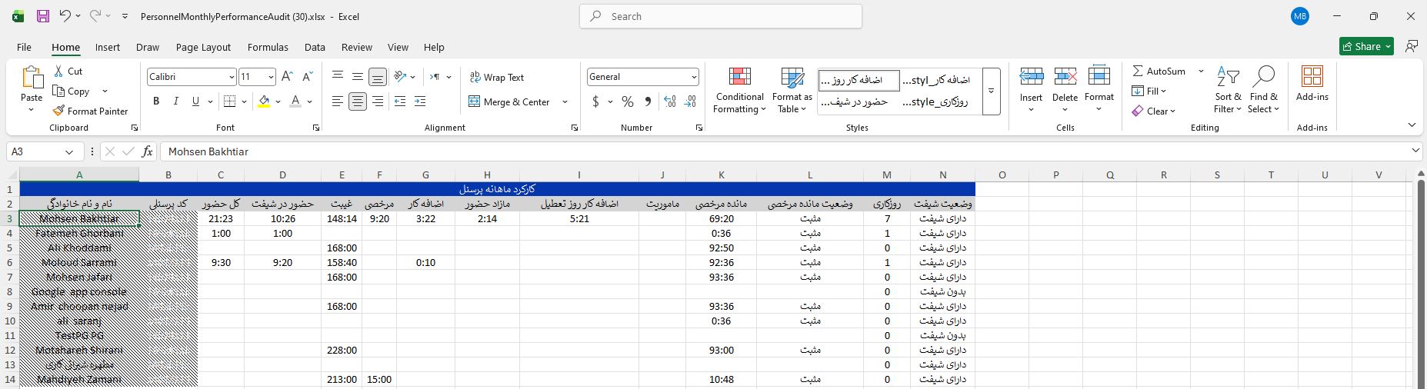Open the Add-ins pane
Viewport: 1427px width, 389px height.
(x=1312, y=83)
